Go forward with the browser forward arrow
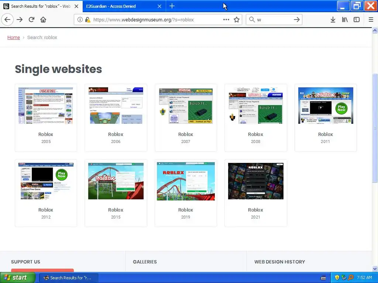 (20, 20)
